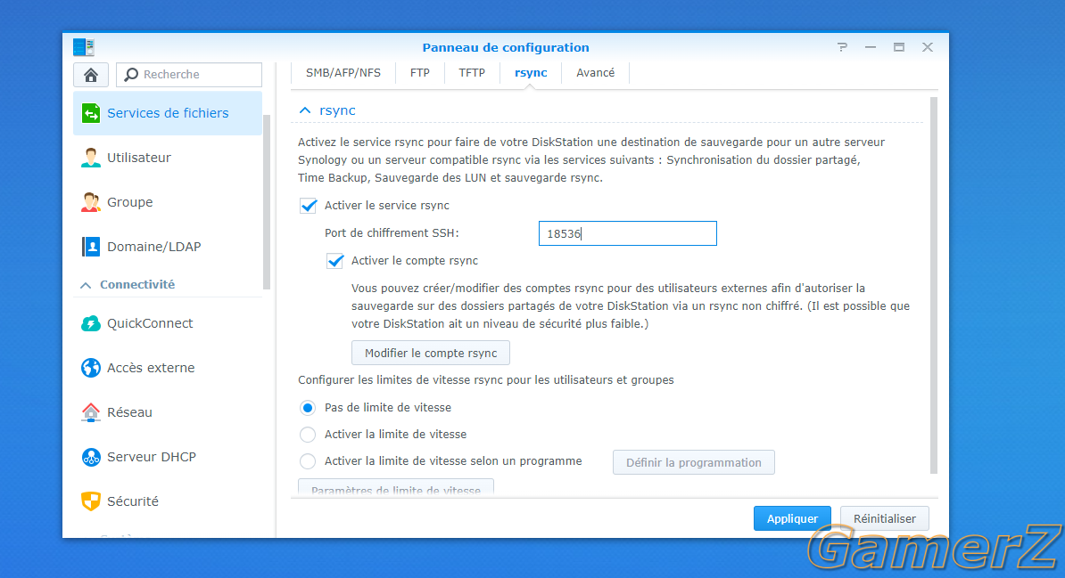The height and width of the screenshot is (578, 1065).
Task: Click the sidebar vertical scrollbar
Action: point(266,202)
